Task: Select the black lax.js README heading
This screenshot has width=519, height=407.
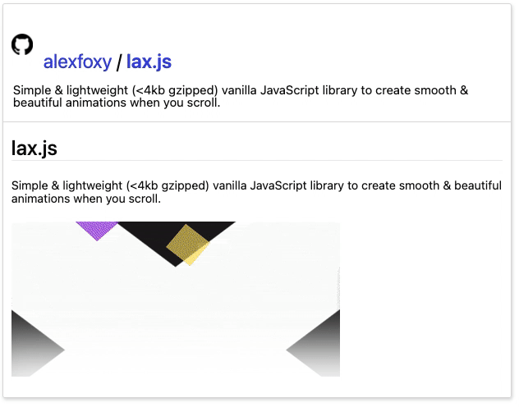Action: coord(34,149)
